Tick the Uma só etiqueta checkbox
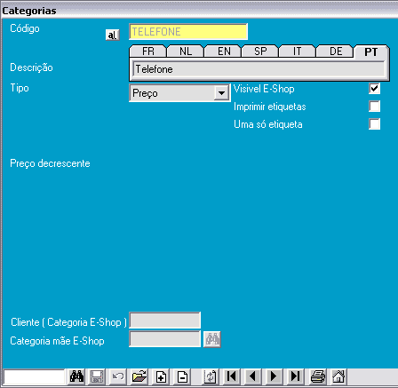Viewport: 398px width, 388px height. 374,124
